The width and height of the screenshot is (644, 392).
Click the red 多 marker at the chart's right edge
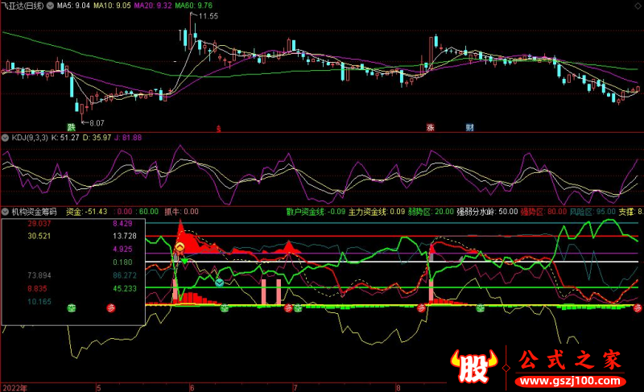pos(638,307)
